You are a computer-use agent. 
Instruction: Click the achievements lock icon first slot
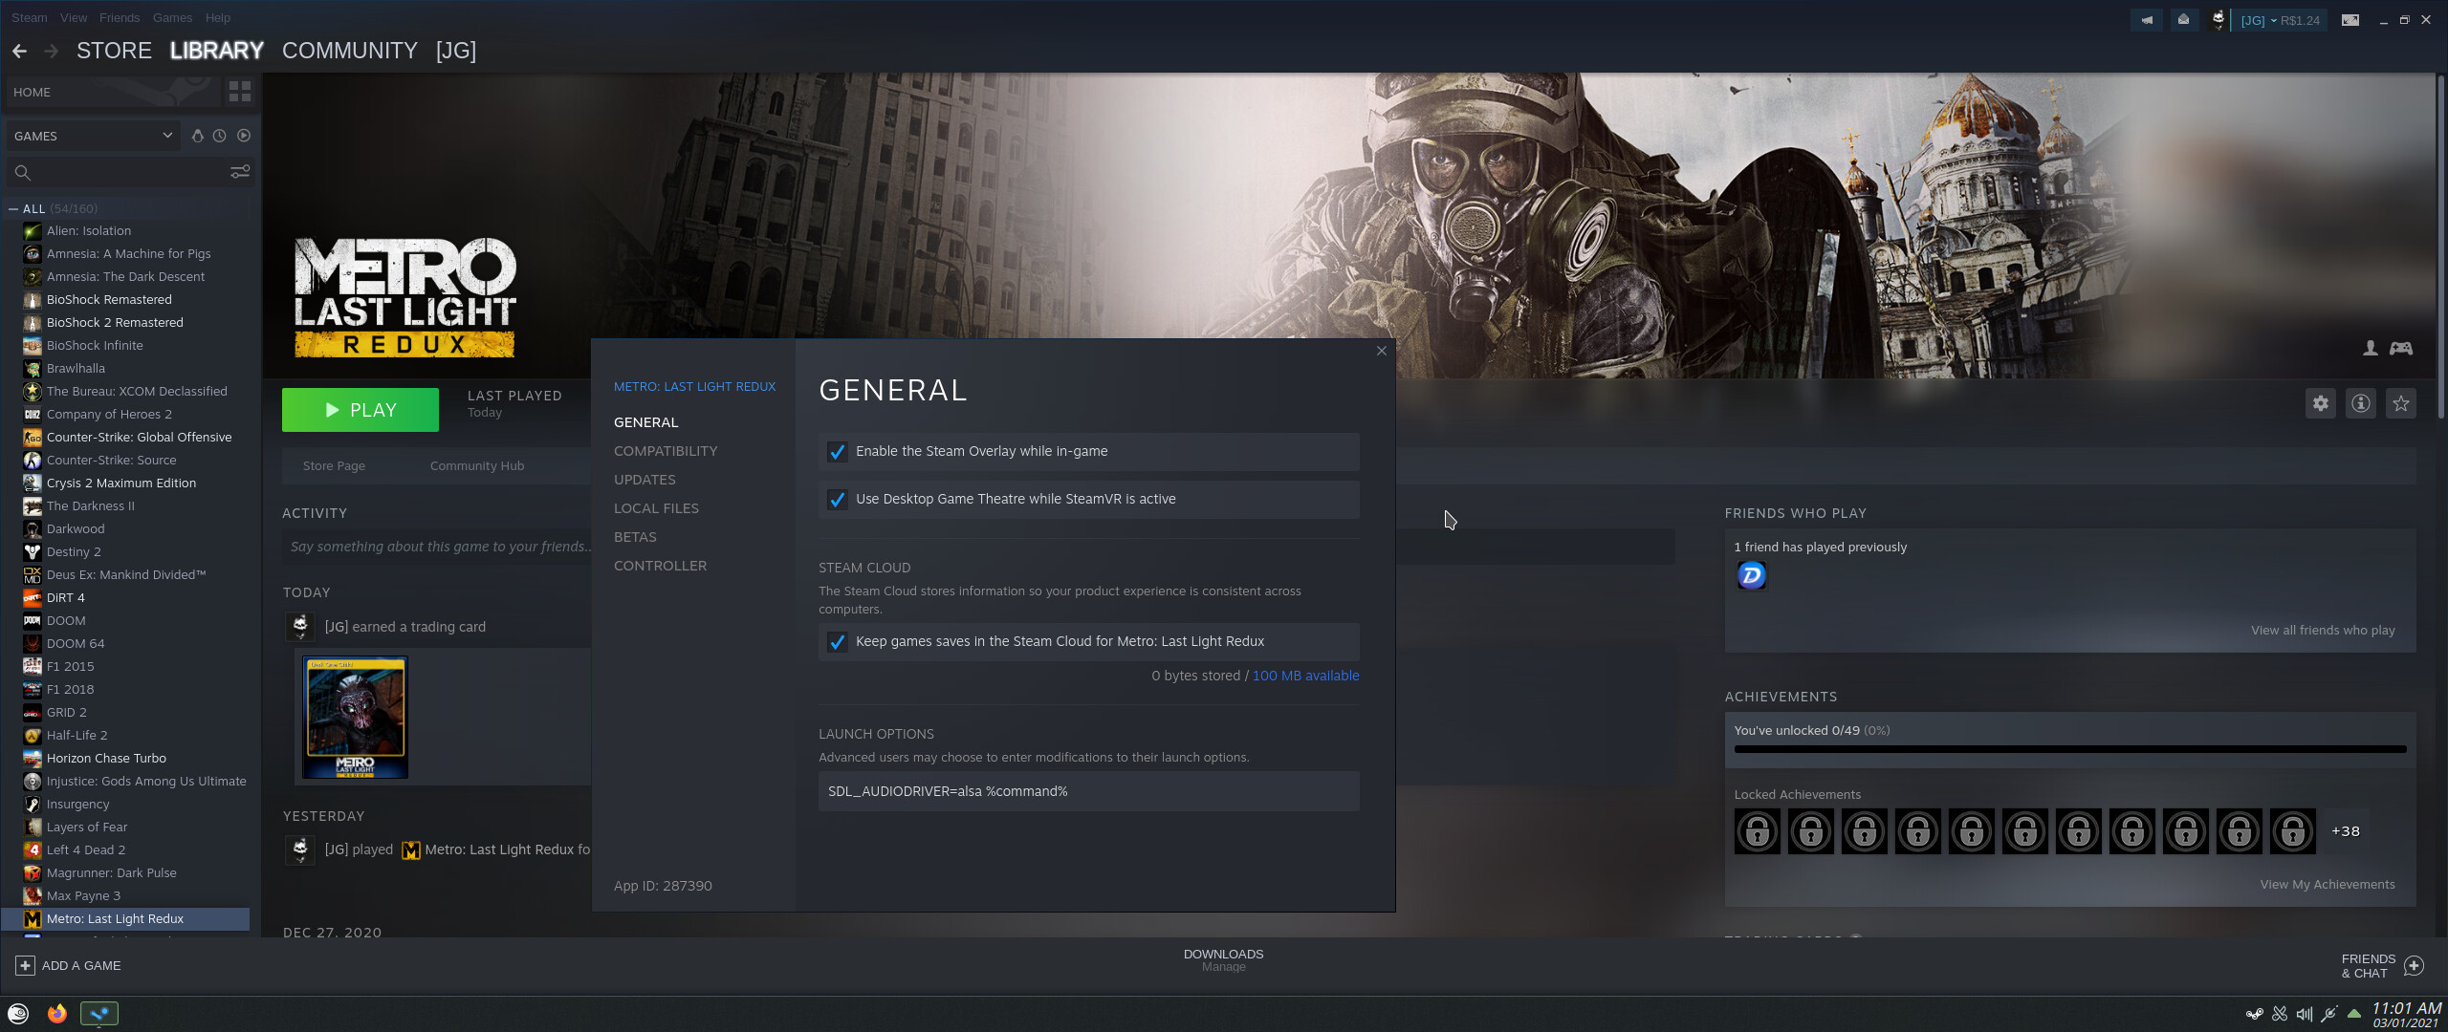pos(1758,831)
